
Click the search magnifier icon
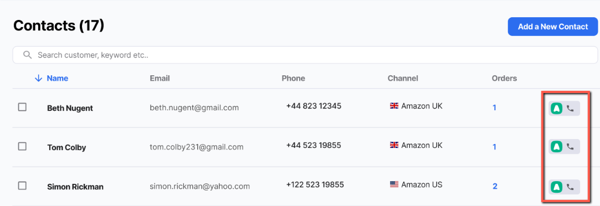point(27,55)
